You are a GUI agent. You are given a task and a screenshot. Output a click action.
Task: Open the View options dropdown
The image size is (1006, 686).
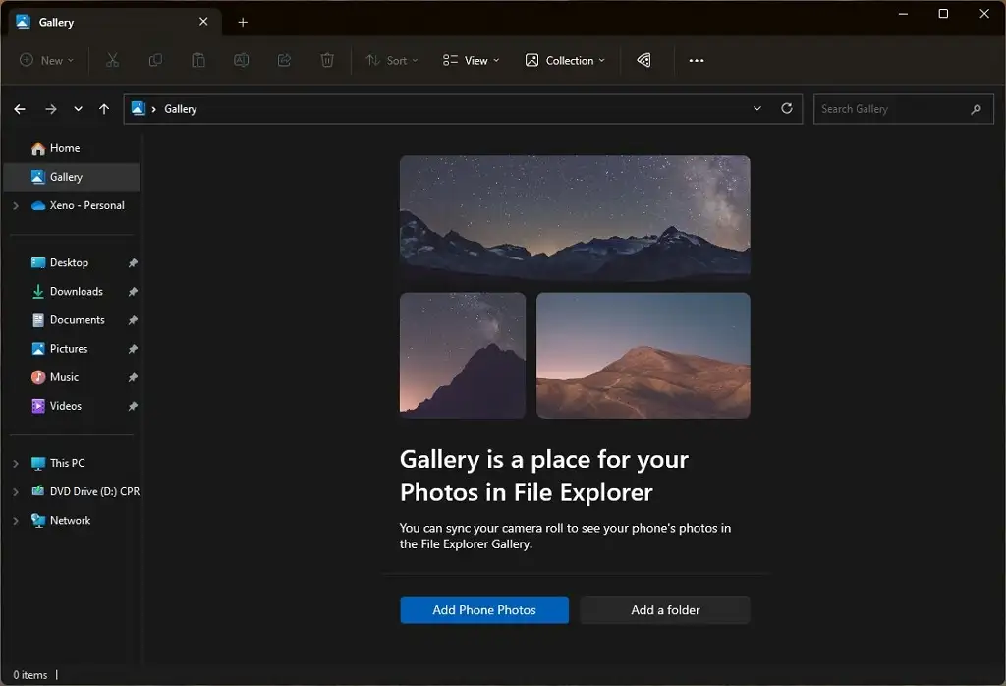471,60
